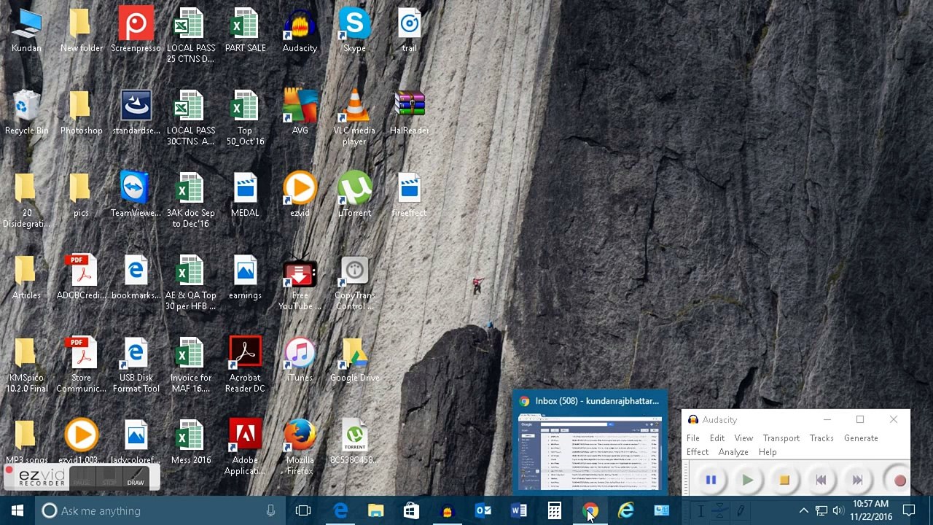Screen dimensions: 933x525
Task: Select the trail file icon
Action: (x=409, y=31)
